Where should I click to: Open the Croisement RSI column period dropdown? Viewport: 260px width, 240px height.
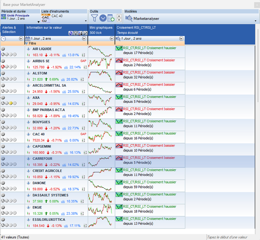(x=181, y=39)
